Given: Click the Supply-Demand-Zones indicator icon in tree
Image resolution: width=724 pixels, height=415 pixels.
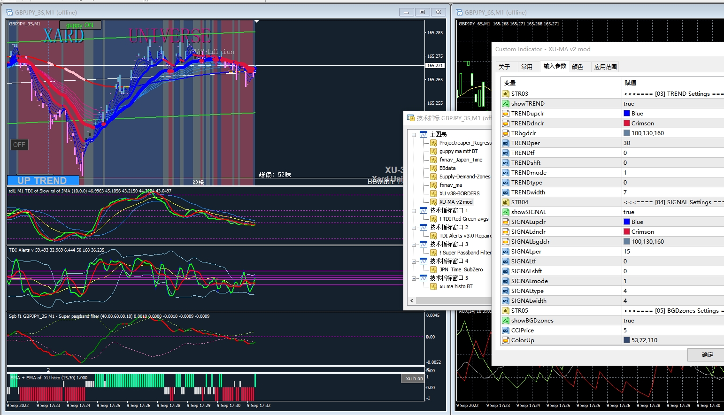Looking at the screenshot, I should (434, 177).
